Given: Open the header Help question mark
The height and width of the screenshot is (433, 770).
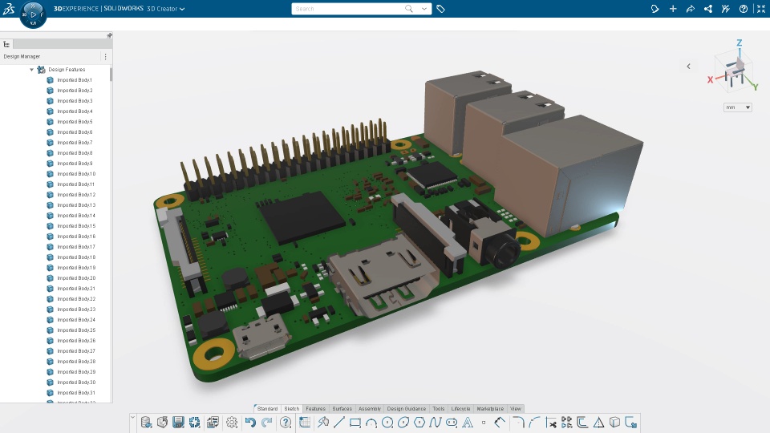Looking at the screenshot, I should point(744,9).
